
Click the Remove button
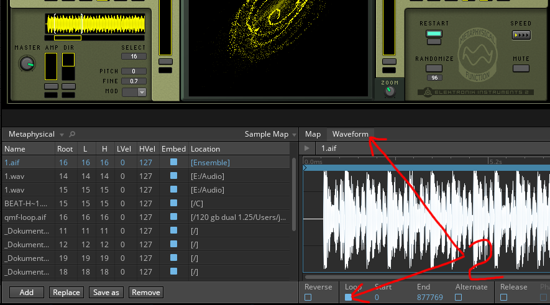(x=146, y=293)
